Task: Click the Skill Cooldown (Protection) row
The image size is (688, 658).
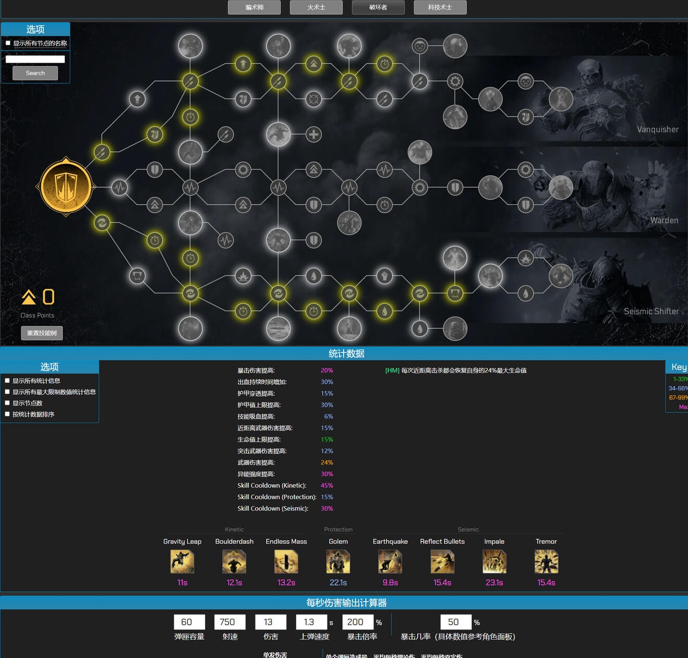Action: coord(285,497)
